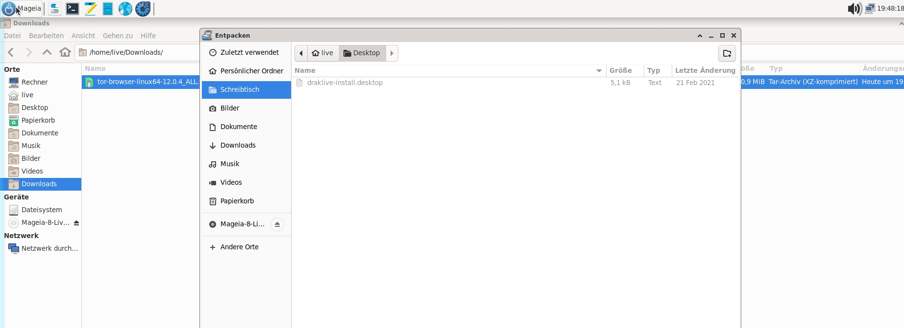Select Downloads in the Entpacken sidebar
The height and width of the screenshot is (328, 904).
coord(238,145)
